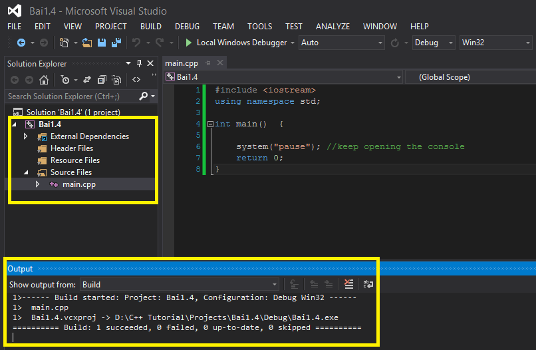Click the Undo toolbar icon

pyautogui.click(x=136, y=43)
